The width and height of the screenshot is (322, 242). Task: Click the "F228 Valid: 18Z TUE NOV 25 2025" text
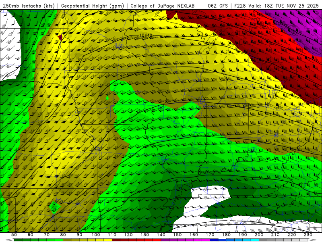coord(277,6)
